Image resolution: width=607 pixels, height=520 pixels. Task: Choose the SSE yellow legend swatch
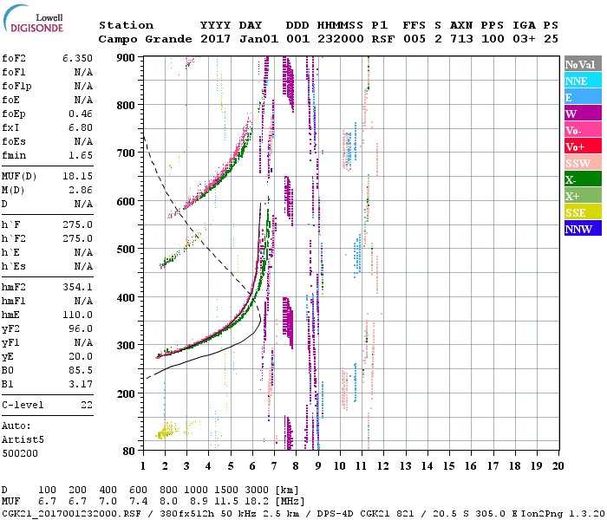point(581,212)
